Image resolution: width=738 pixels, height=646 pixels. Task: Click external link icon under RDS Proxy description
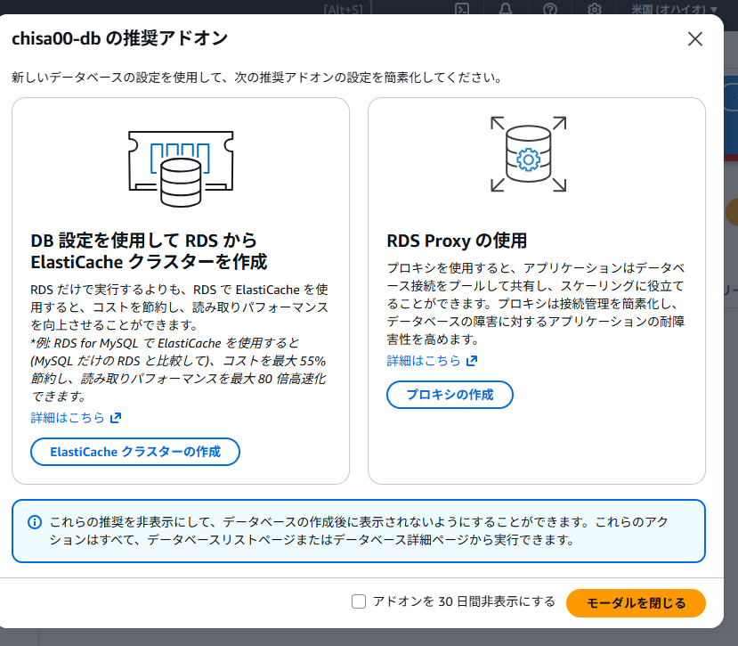(472, 361)
